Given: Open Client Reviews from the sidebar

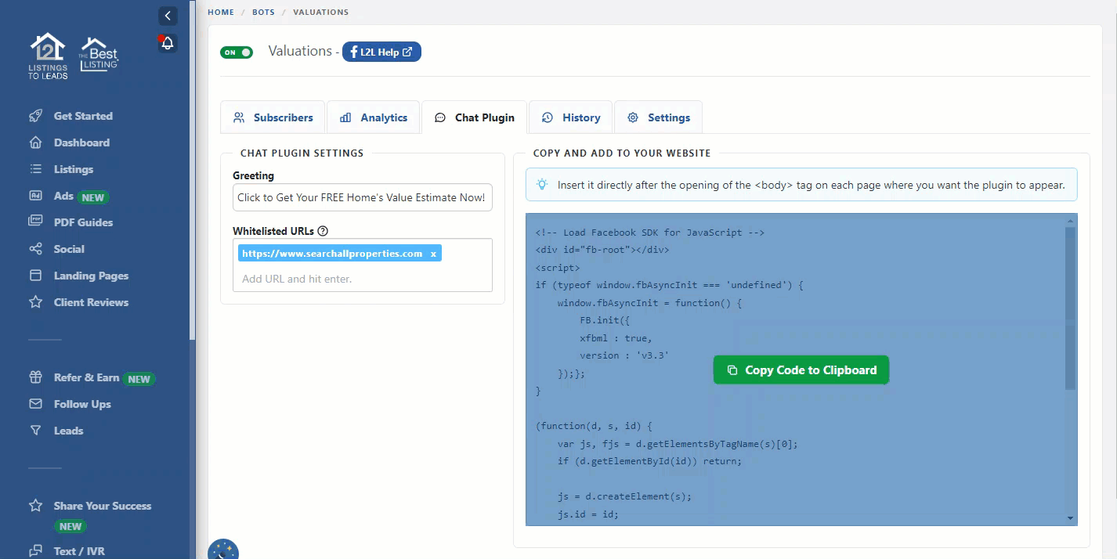Looking at the screenshot, I should (92, 302).
